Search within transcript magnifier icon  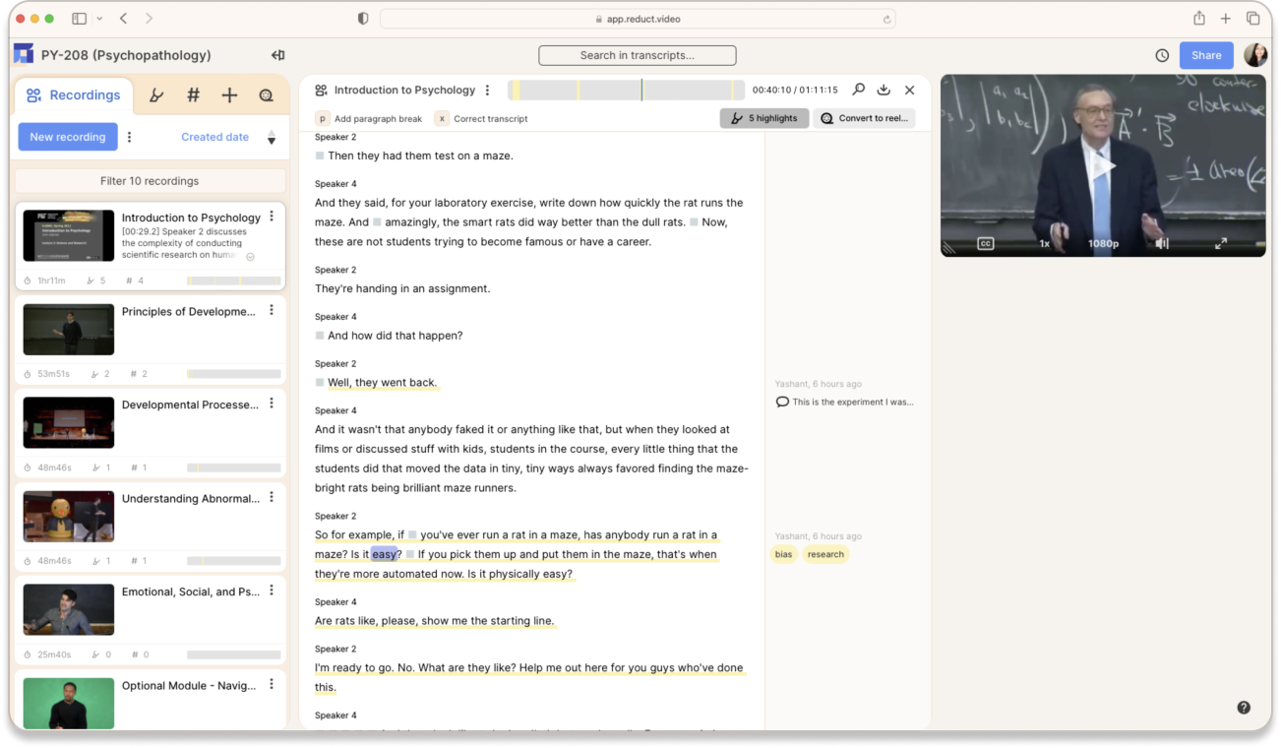coord(858,90)
